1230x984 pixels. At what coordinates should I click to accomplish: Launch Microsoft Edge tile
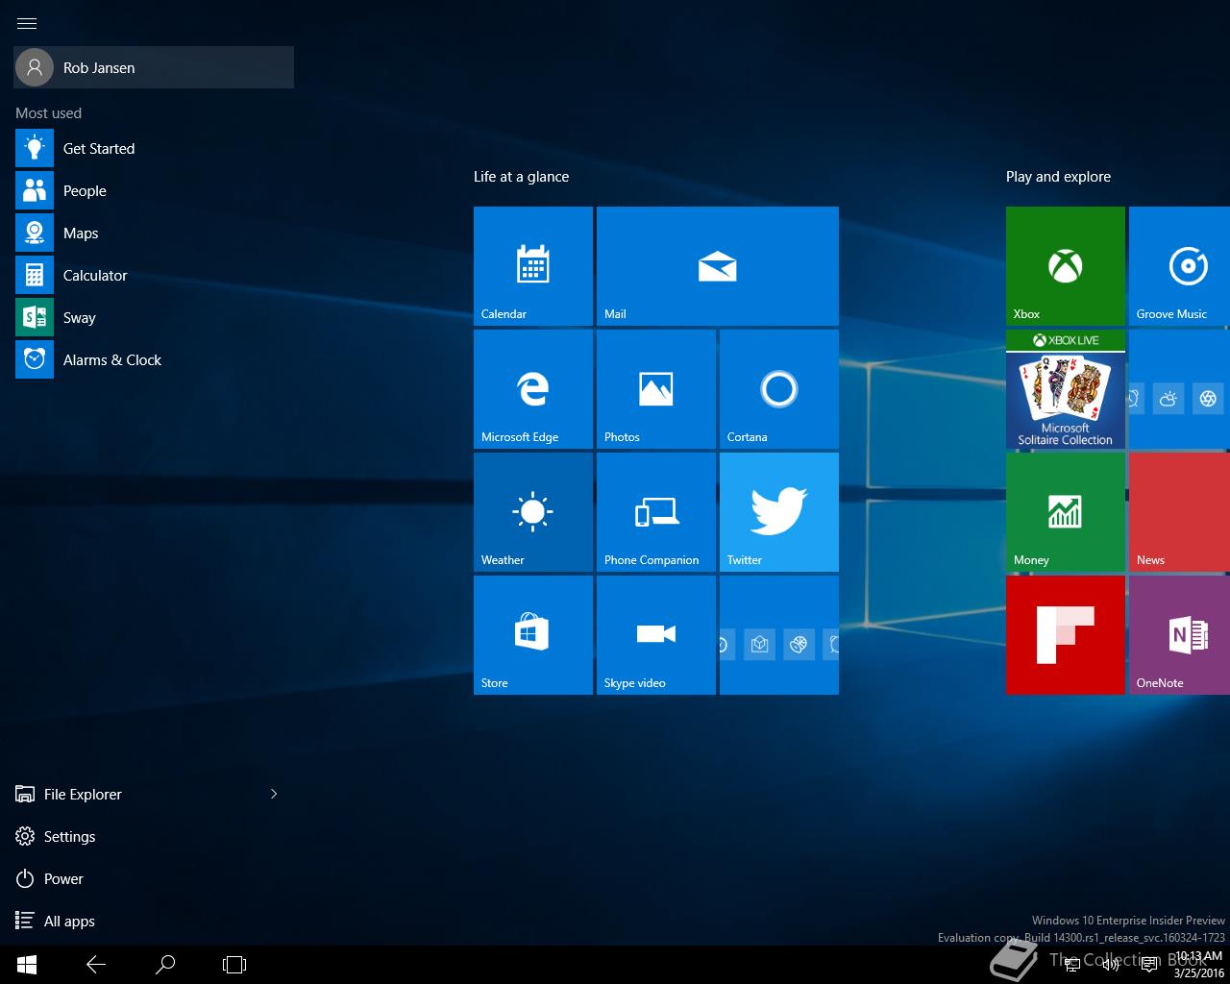coord(533,389)
